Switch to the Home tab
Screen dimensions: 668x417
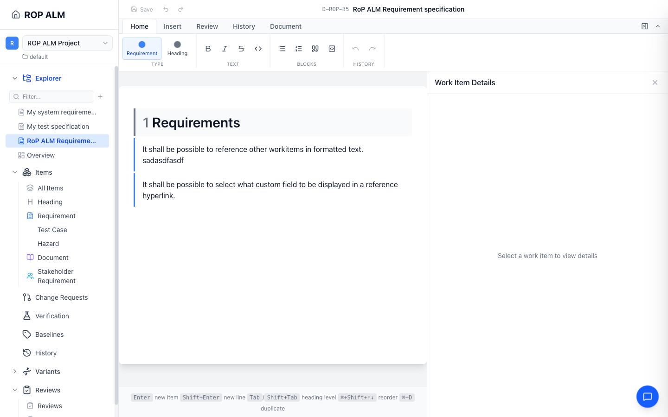click(139, 26)
